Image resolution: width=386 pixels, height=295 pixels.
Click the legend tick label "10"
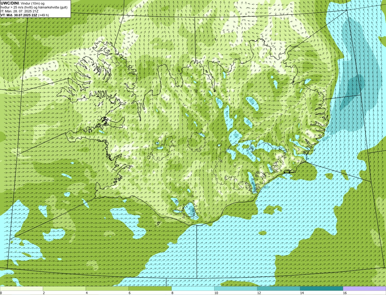[216, 293]
